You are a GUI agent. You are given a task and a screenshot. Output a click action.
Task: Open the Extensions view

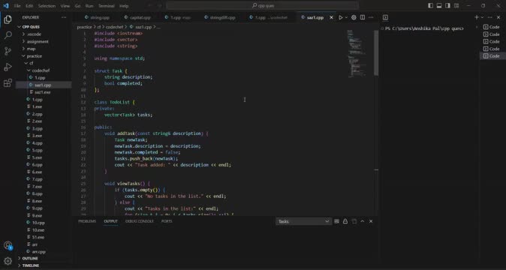point(8,82)
